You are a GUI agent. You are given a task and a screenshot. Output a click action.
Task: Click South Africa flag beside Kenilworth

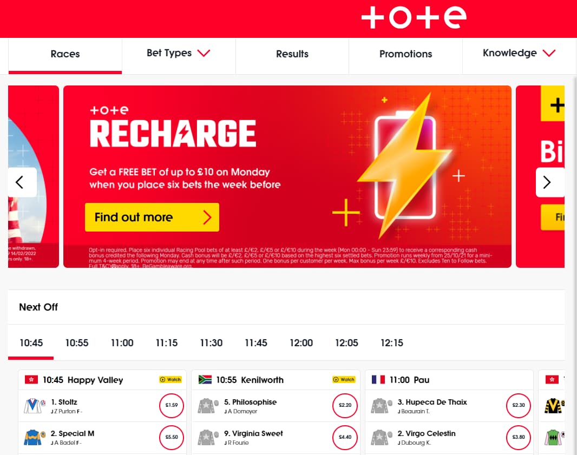pos(205,380)
